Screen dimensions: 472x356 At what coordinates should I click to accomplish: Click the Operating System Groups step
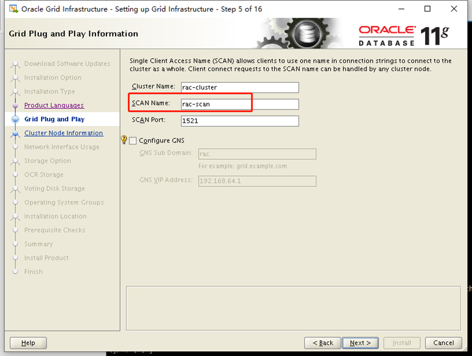(64, 202)
